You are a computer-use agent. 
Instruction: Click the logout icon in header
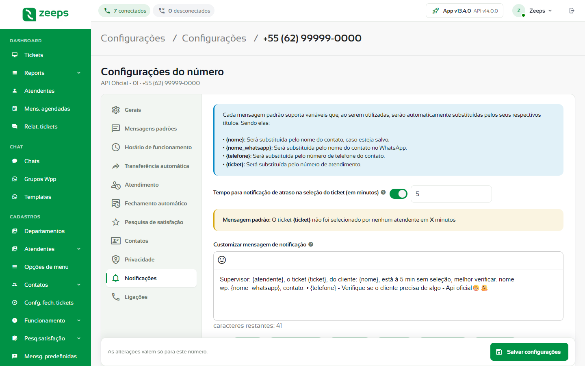(x=572, y=11)
